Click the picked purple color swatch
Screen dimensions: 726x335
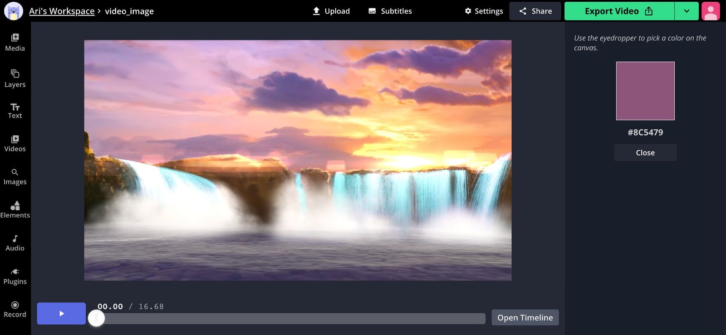point(645,91)
